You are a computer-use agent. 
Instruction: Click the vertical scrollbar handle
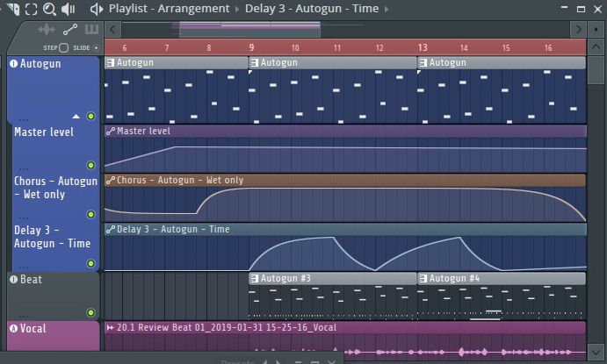596,69
